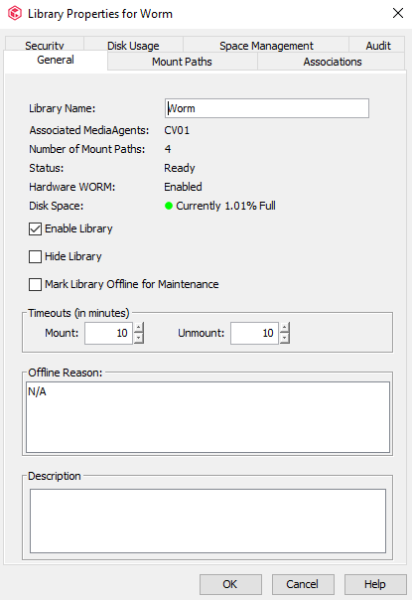Click into the Library Name text field
Image resolution: width=412 pixels, height=600 pixels.
[267, 108]
